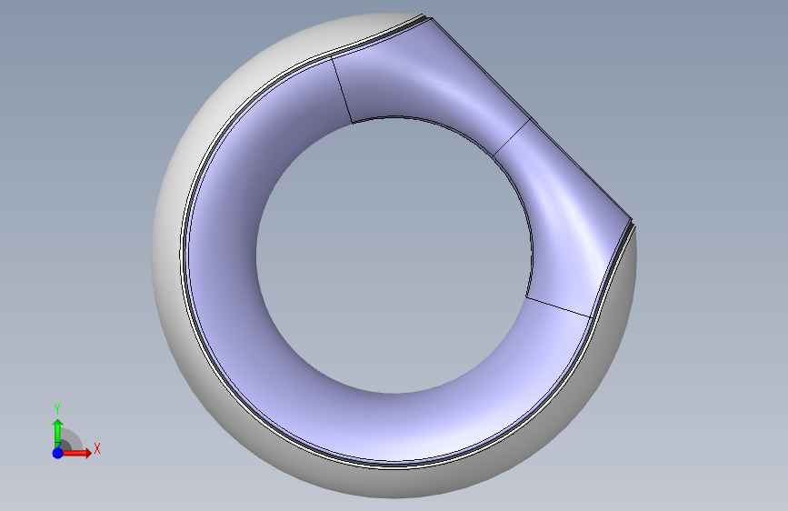Click the green "Y" label above the triad
The width and height of the screenshot is (788, 511).
[57, 409]
